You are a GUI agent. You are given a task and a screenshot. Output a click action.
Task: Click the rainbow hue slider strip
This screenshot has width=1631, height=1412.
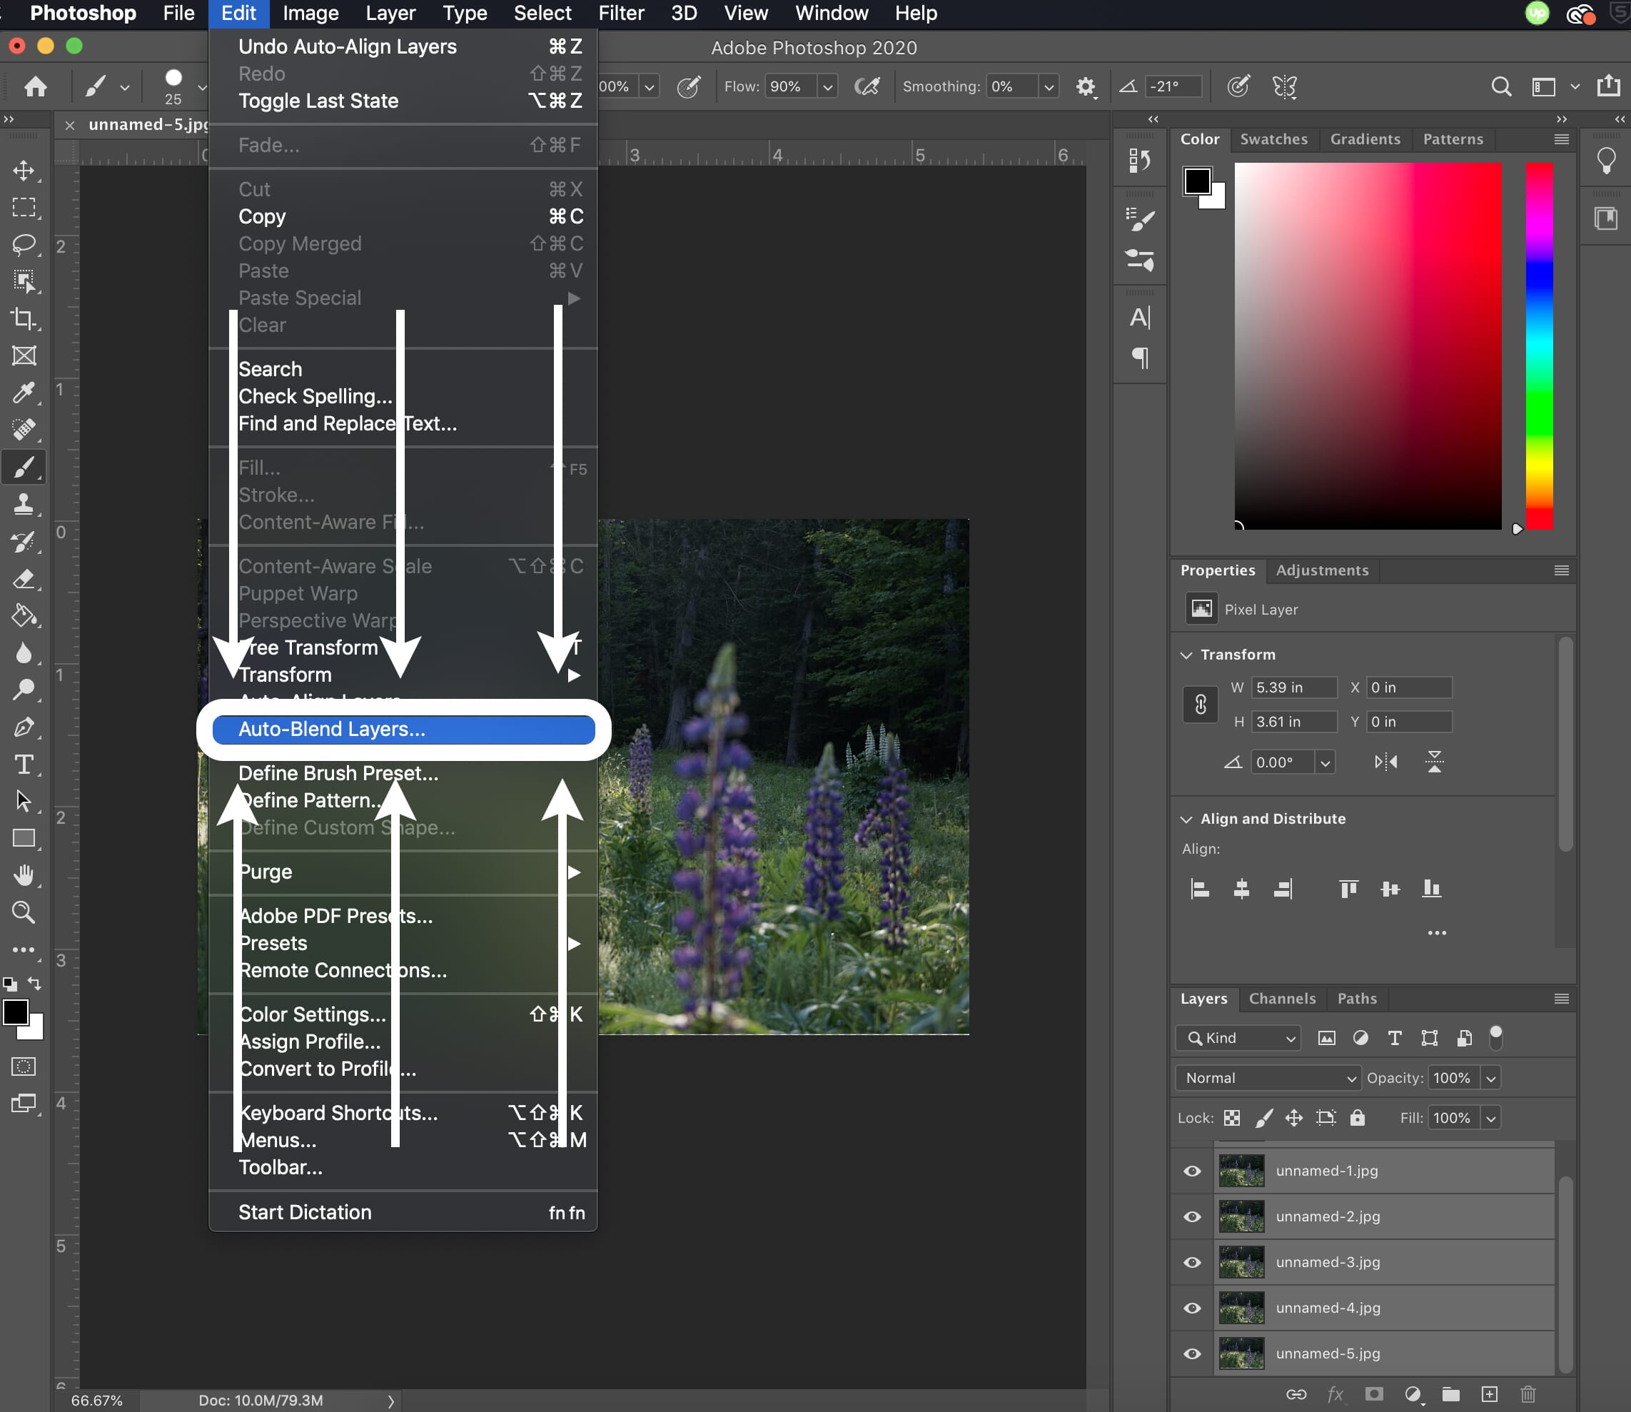1539,346
